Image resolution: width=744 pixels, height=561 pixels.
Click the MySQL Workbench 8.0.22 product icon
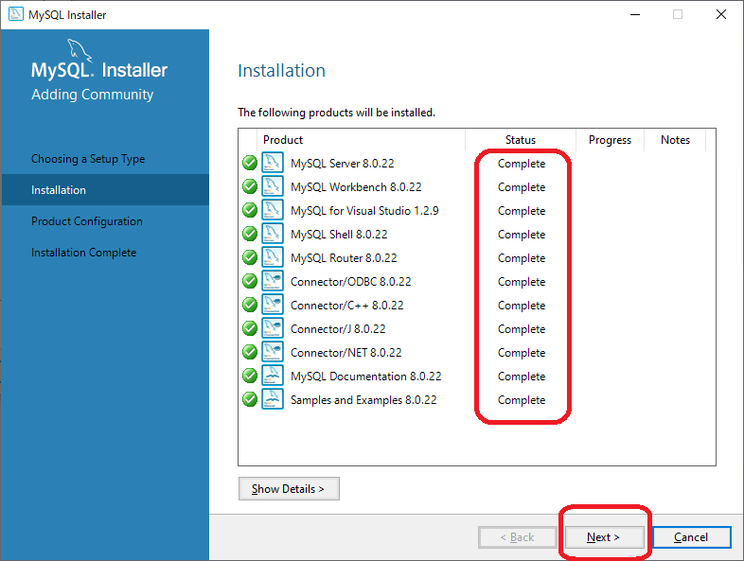273,186
